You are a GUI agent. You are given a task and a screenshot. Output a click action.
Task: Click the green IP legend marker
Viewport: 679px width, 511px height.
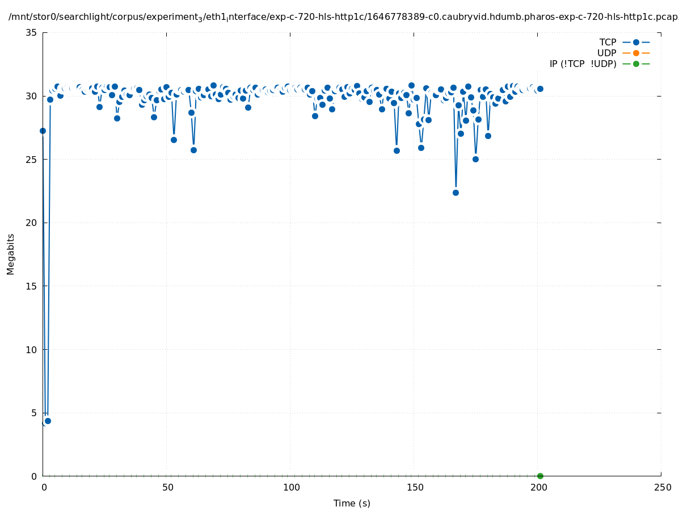[636, 64]
